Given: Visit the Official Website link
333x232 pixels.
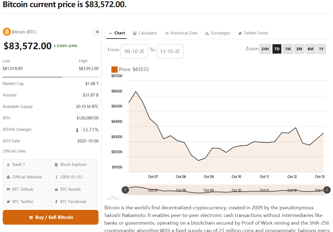Looking at the screenshot, I should pyautogui.click(x=26, y=177).
